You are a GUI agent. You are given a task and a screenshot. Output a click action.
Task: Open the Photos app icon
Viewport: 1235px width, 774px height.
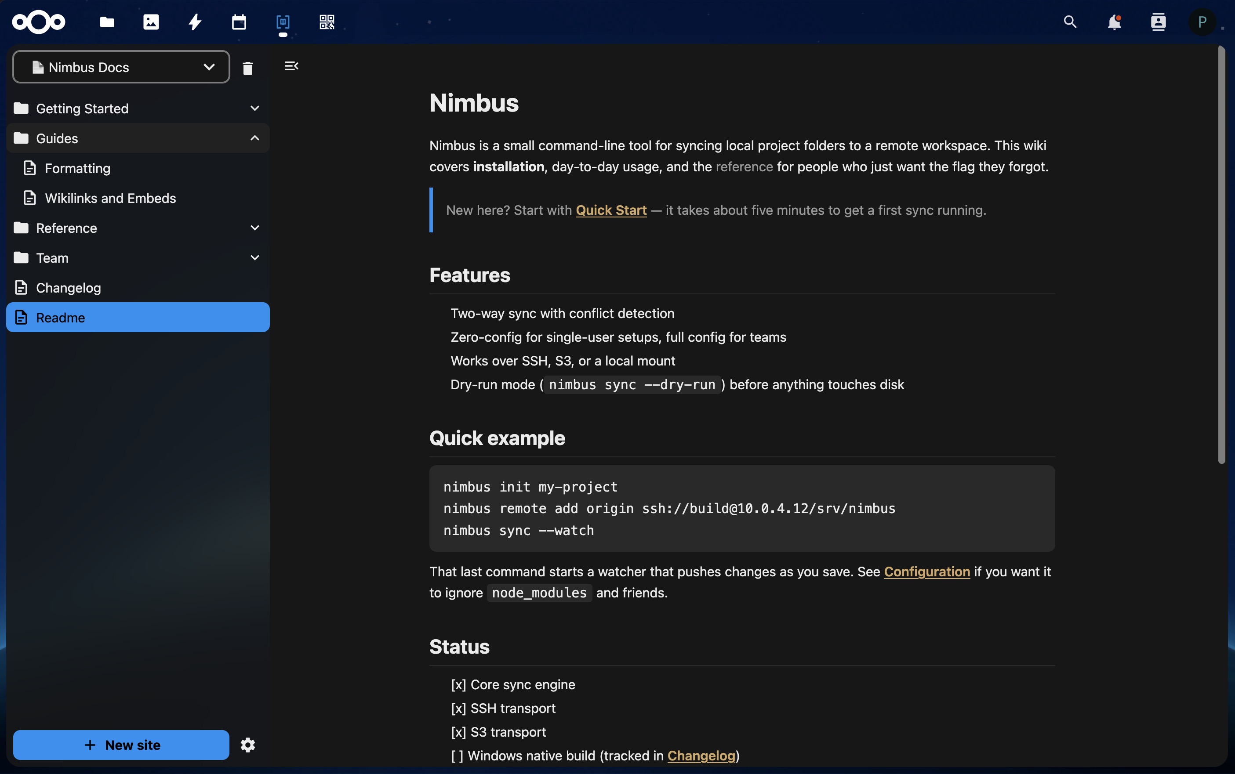point(151,22)
